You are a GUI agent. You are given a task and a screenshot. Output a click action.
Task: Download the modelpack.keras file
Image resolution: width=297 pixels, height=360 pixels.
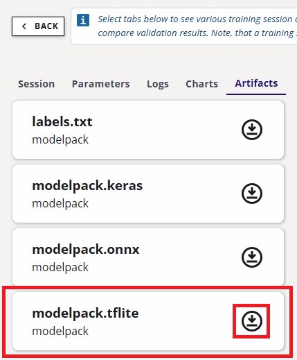(252, 194)
